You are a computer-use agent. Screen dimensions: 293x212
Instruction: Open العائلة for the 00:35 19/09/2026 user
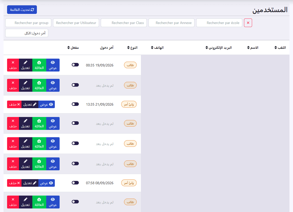(39, 65)
